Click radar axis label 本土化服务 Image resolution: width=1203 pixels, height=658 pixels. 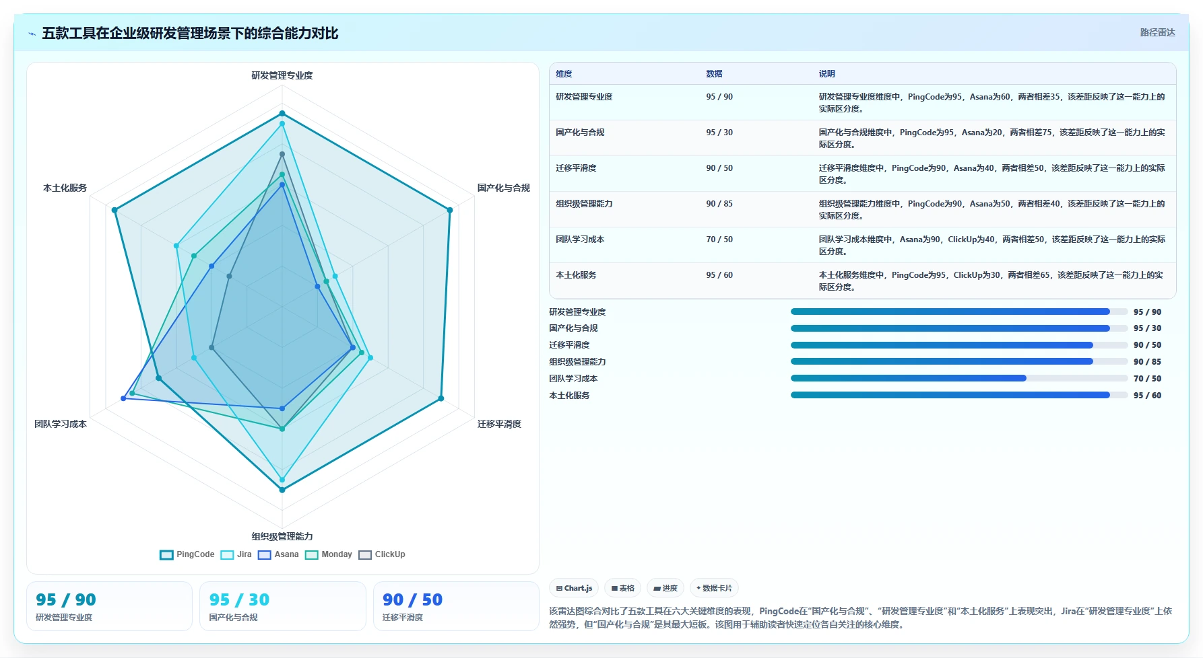(65, 188)
